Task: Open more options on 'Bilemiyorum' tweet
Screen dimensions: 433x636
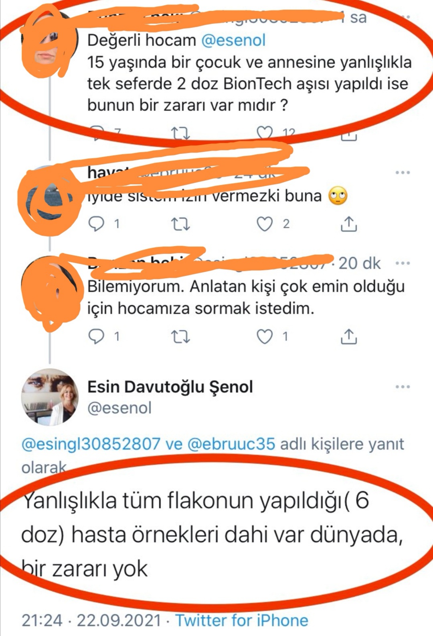Action: 403,263
